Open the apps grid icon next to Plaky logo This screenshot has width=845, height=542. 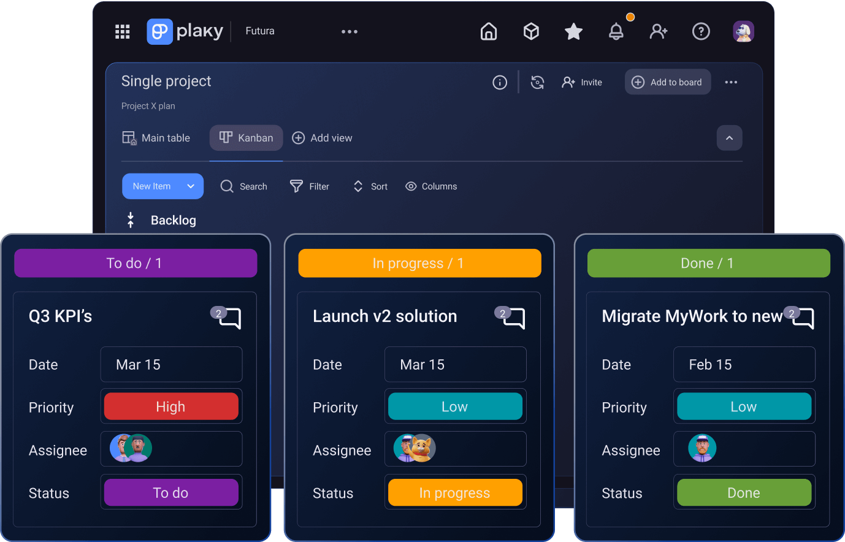point(122,31)
